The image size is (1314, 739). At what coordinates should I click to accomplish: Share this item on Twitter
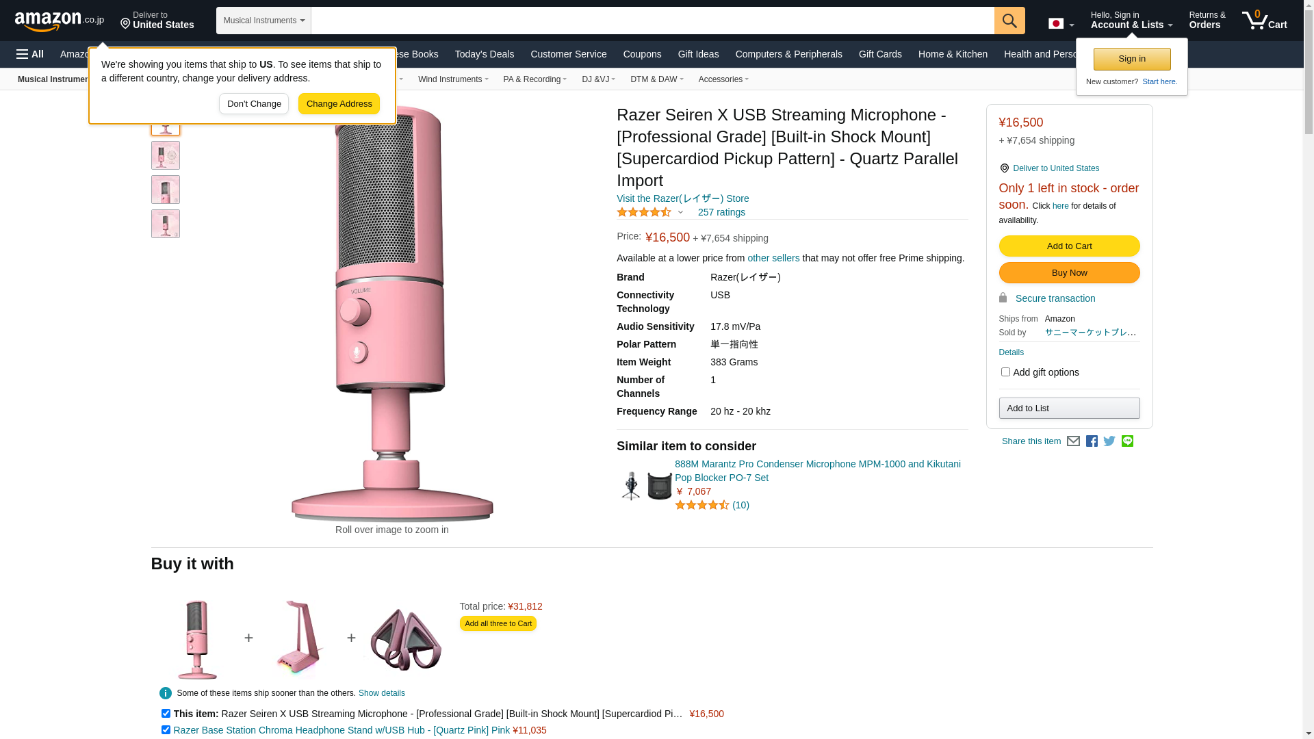tap(1109, 441)
